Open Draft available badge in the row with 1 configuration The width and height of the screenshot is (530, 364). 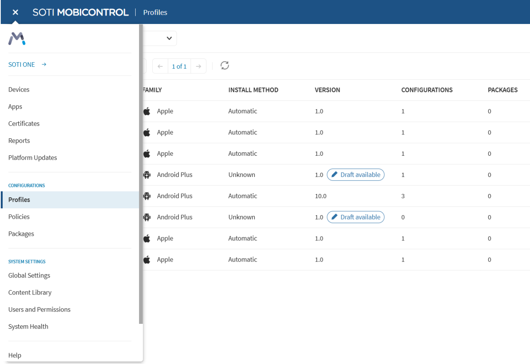(x=355, y=175)
